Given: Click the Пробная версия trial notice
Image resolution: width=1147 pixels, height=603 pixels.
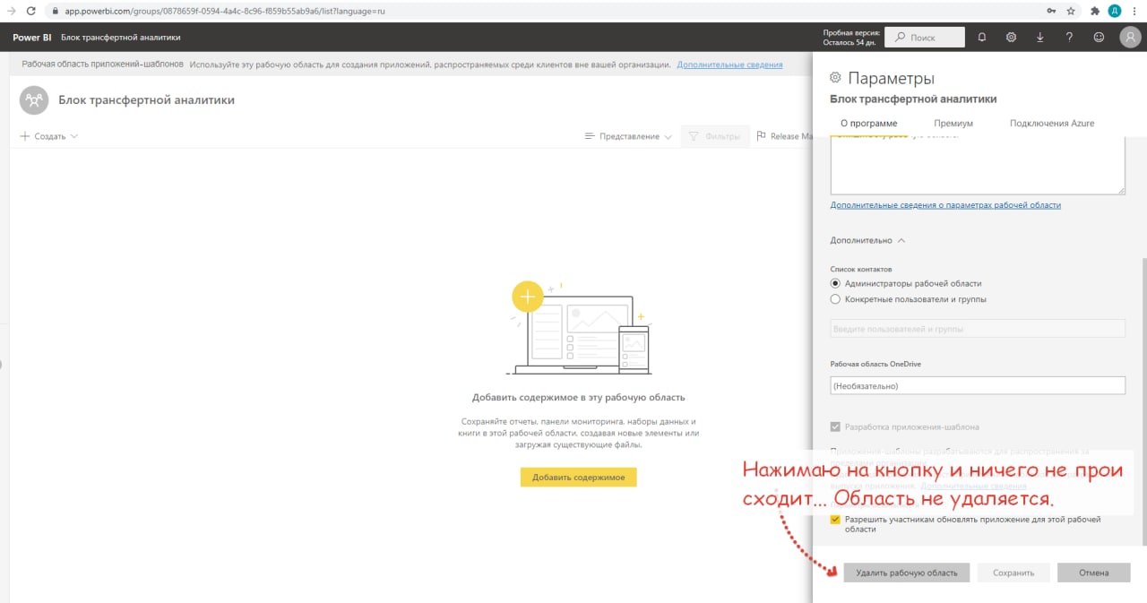Looking at the screenshot, I should pyautogui.click(x=850, y=38).
